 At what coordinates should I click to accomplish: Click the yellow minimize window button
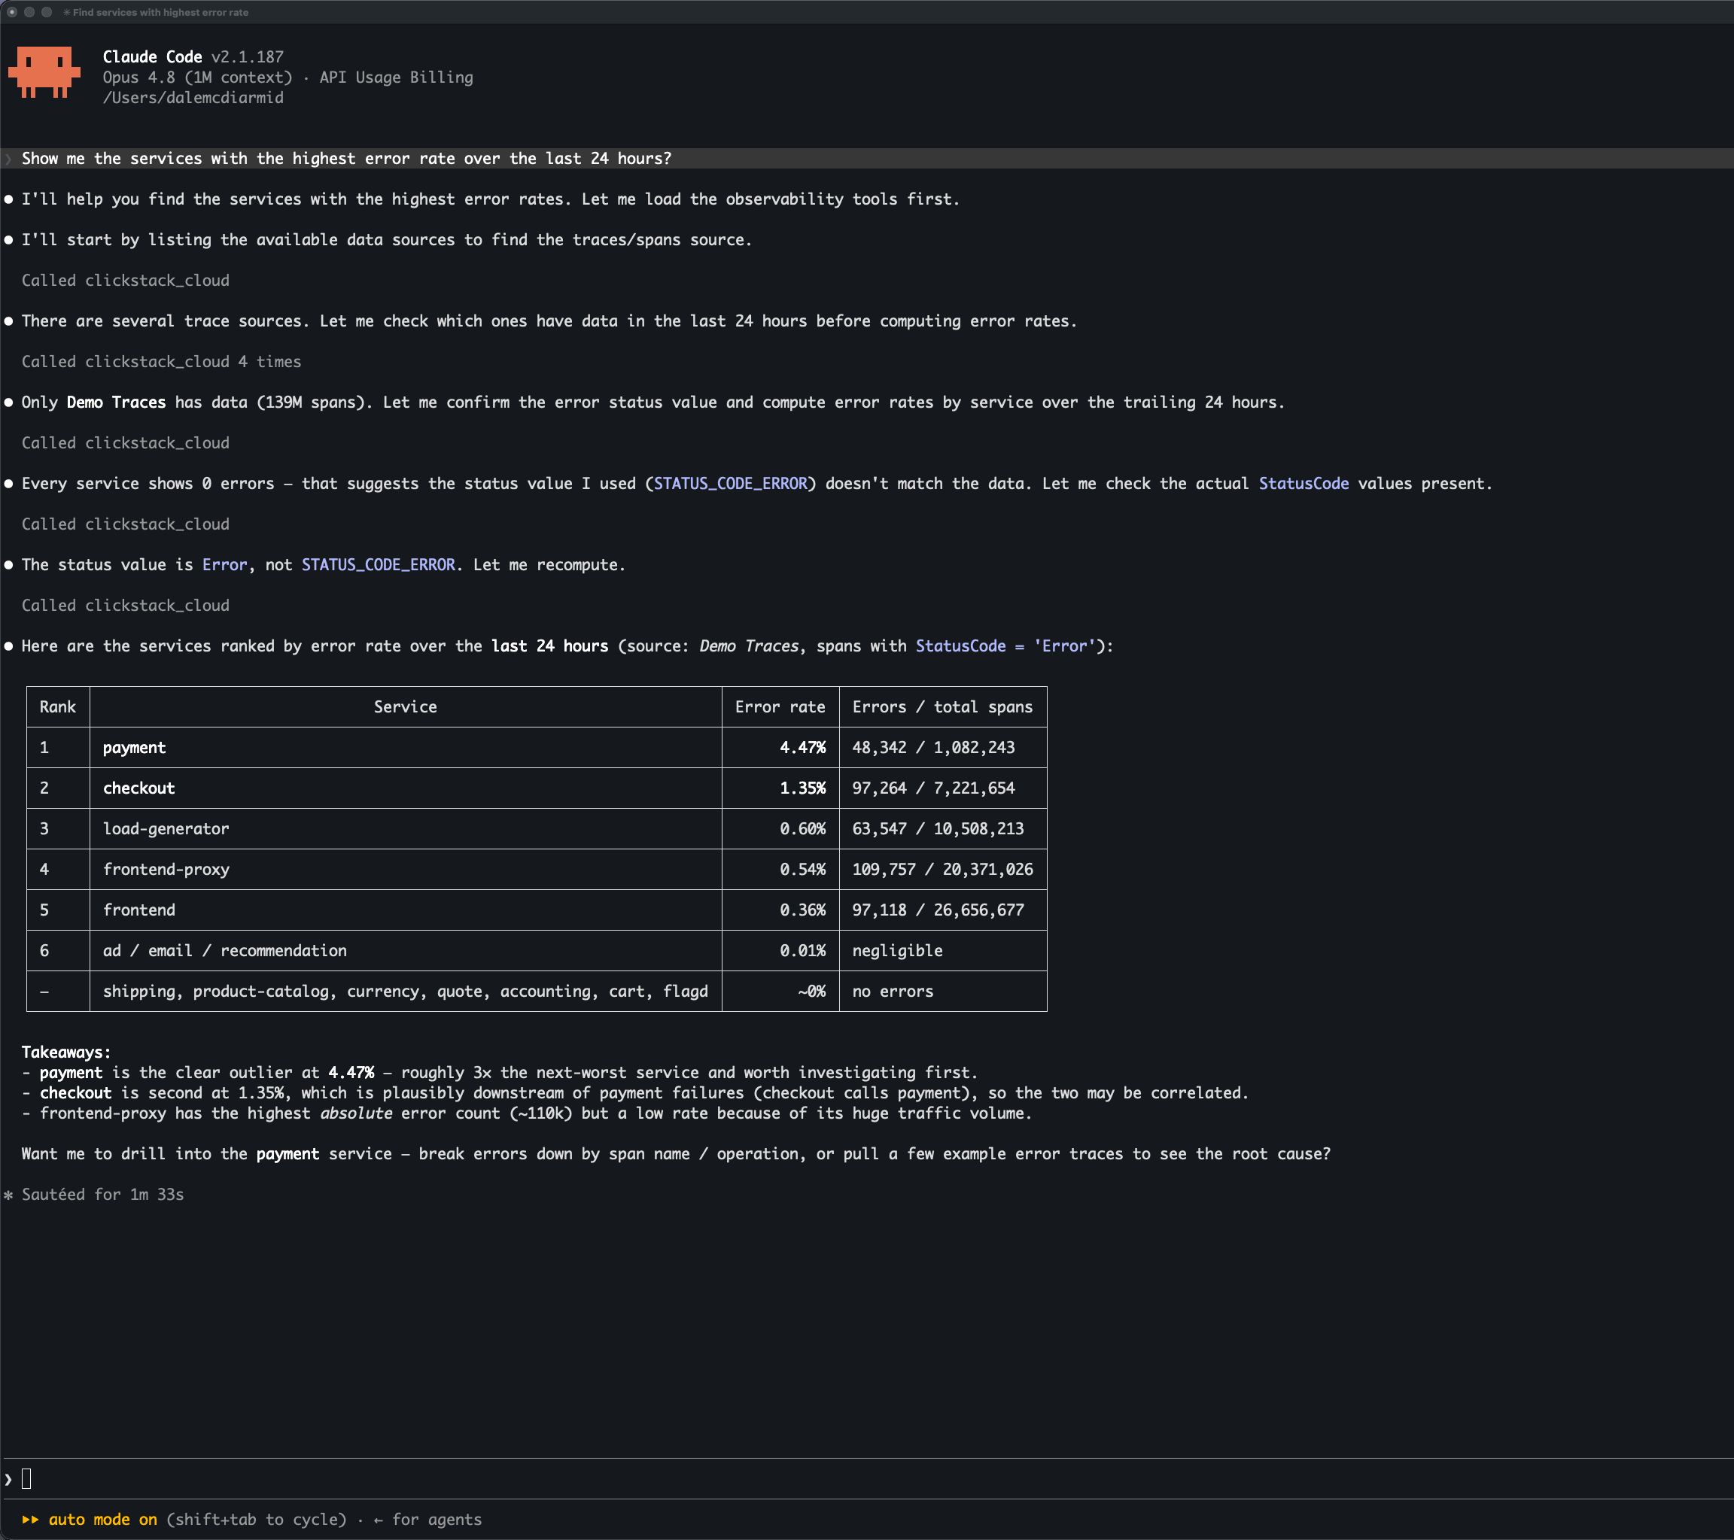[29, 12]
